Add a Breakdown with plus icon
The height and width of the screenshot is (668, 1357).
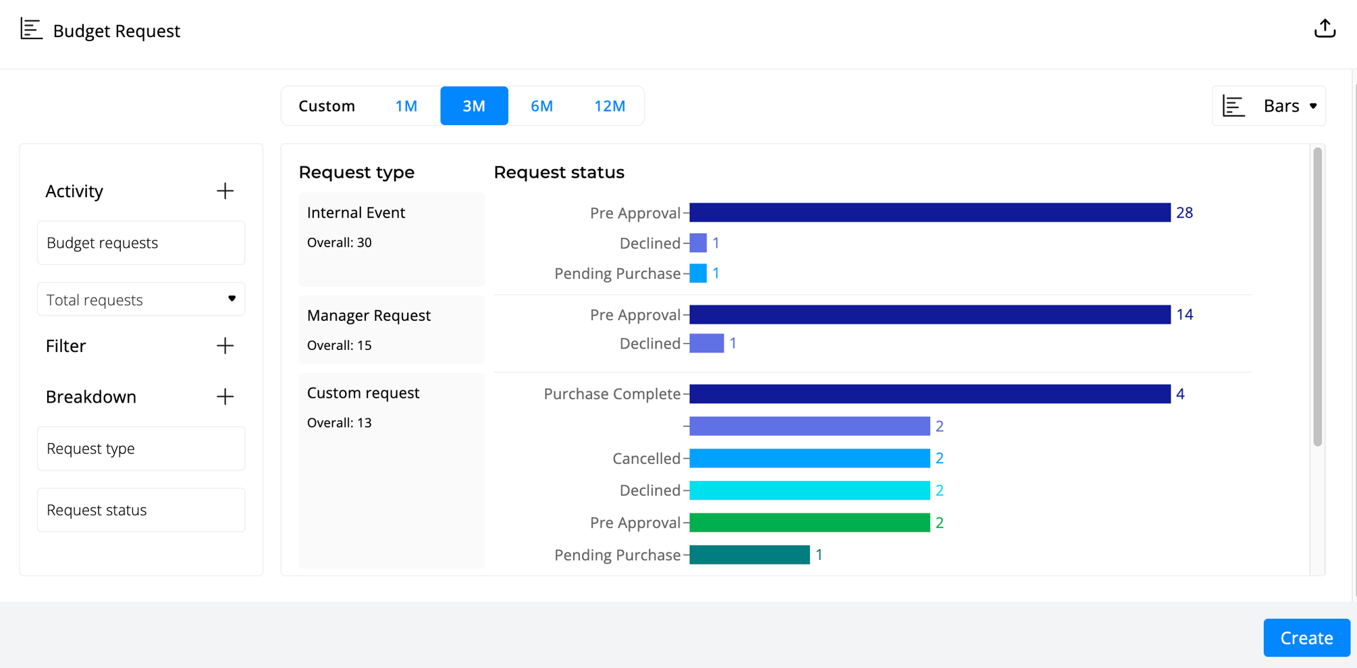click(225, 396)
